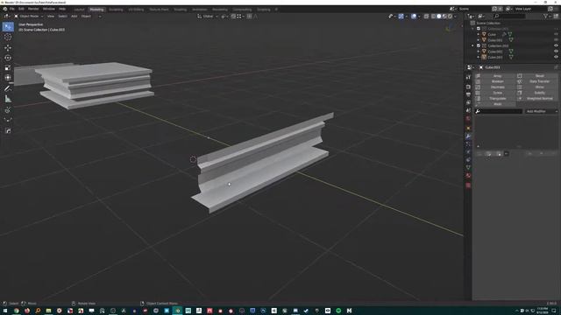Open the top bar Render menu
The width and height of the screenshot is (561, 315).
click(x=33, y=9)
